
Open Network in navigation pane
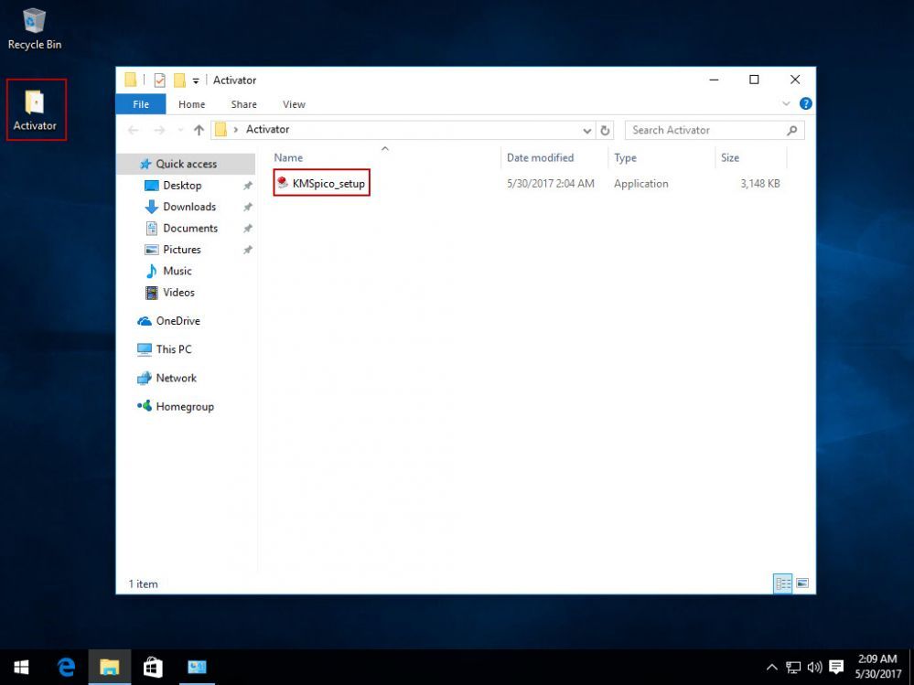[176, 378]
